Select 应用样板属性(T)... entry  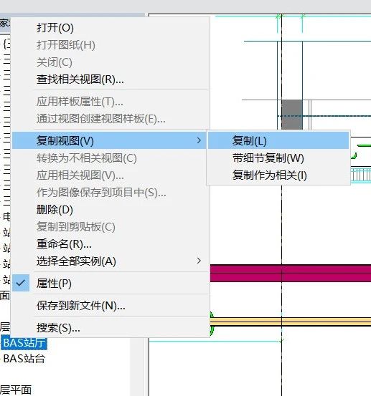point(111,102)
